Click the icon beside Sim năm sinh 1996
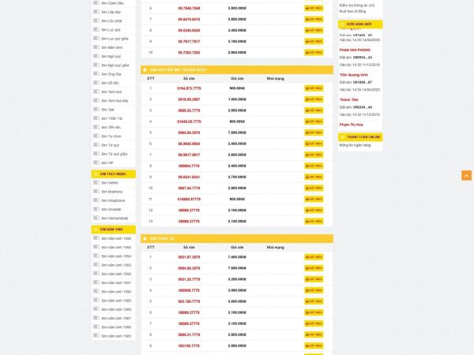This screenshot has width=474, height=355. point(96,237)
